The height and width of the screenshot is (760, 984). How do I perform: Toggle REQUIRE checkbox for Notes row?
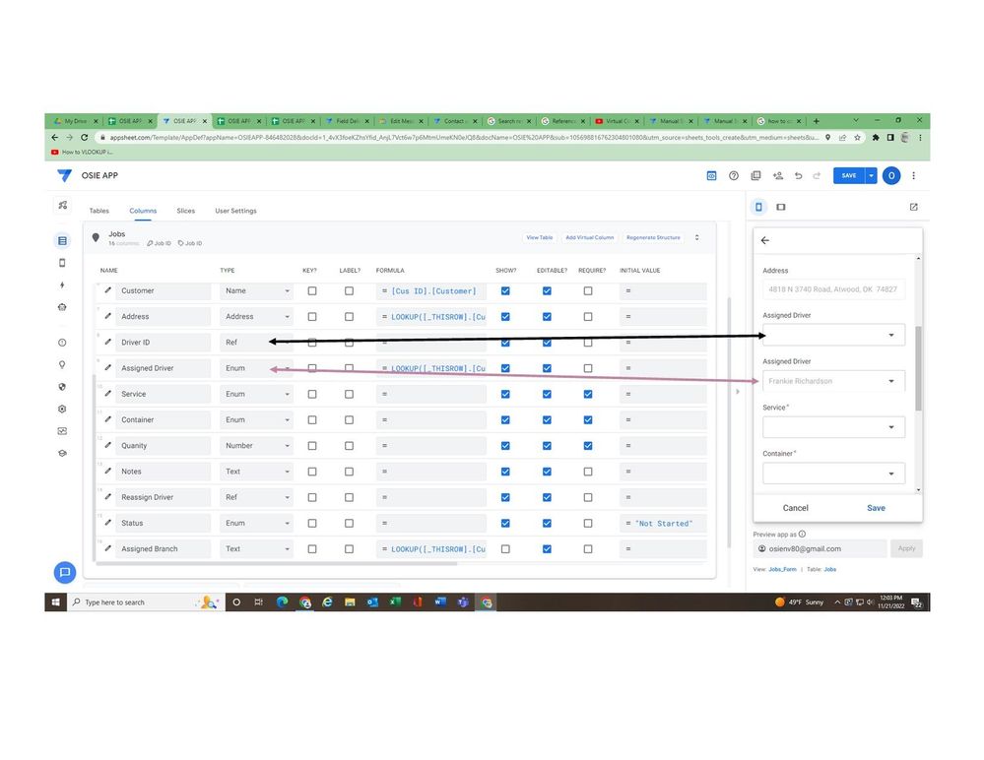[587, 471]
